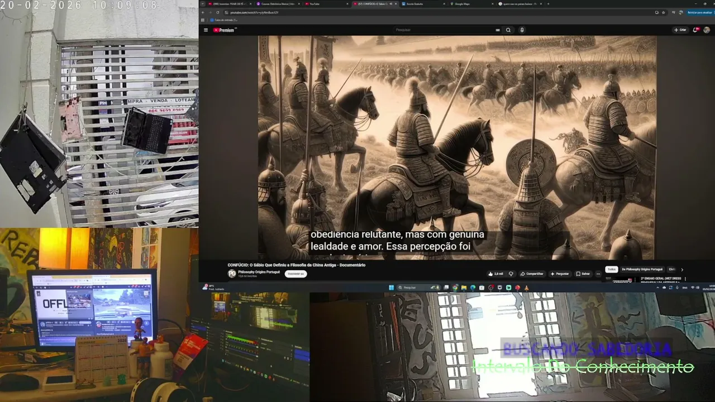Go to YouTube Premium home logo

tap(224, 30)
